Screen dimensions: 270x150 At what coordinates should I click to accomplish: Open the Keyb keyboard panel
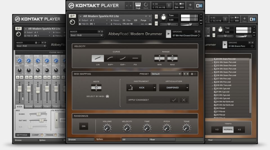pos(138,5)
